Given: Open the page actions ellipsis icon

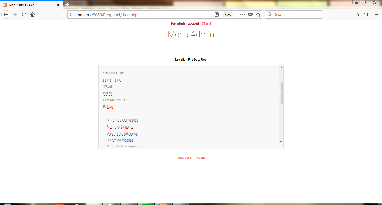Looking at the screenshot, I should pos(242,14).
